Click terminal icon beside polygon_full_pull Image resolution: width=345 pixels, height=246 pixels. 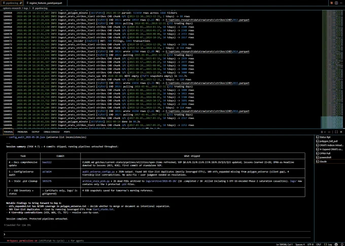pos(317,141)
